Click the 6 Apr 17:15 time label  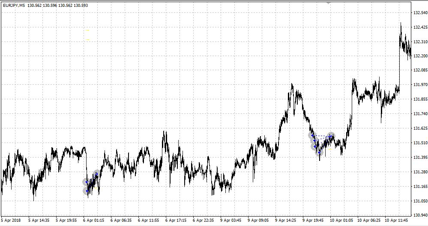click(176, 220)
